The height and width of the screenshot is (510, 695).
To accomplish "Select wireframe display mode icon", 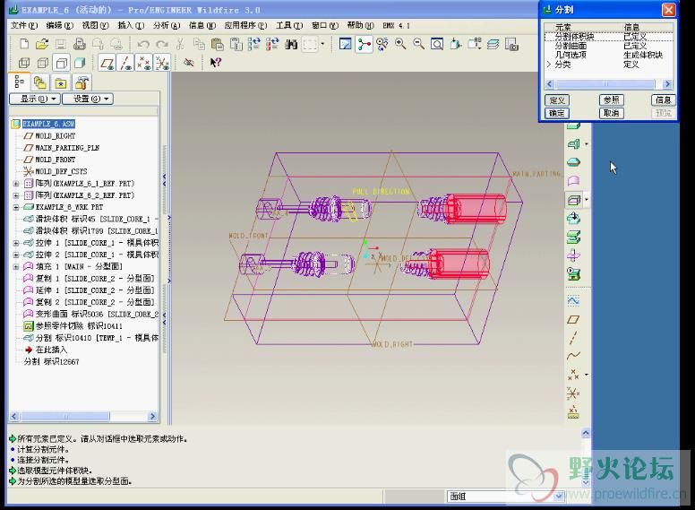I will click(24, 63).
